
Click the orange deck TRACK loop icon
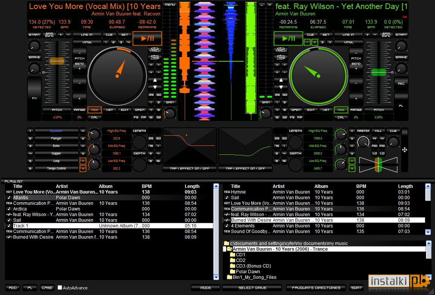[x=155, y=50]
